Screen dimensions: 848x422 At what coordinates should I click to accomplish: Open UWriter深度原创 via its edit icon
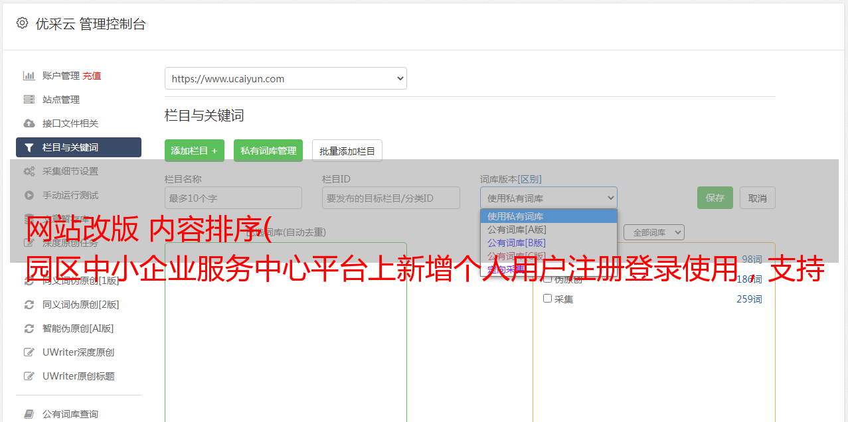pos(29,352)
